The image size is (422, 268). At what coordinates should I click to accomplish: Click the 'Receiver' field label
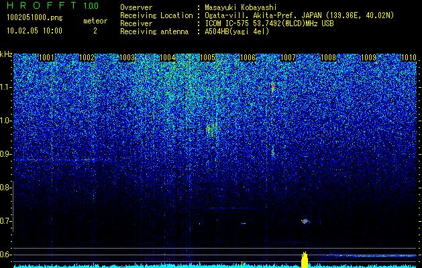click(136, 23)
